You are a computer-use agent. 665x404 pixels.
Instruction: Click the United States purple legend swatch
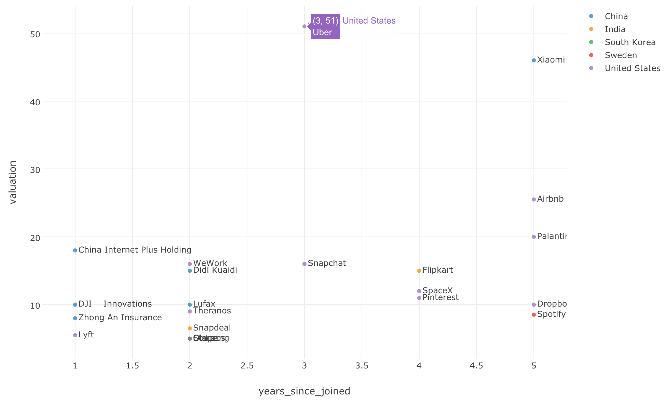(x=591, y=68)
